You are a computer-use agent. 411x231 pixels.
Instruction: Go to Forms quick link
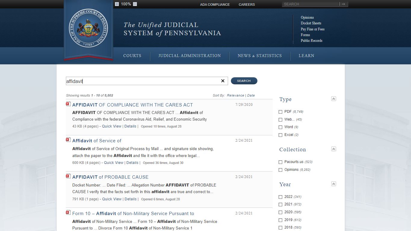[305, 35]
